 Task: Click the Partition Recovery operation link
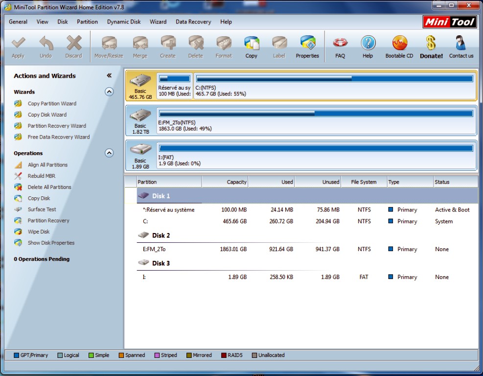coord(48,221)
